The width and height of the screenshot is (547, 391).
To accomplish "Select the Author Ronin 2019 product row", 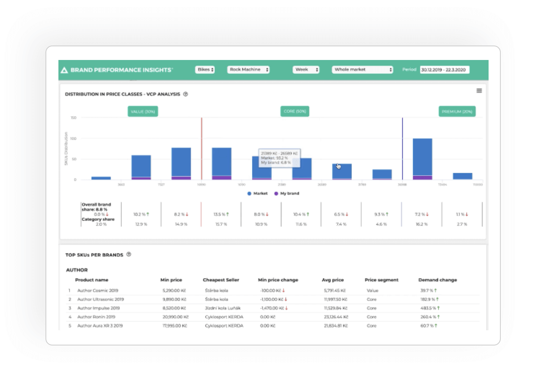I will (x=273, y=317).
